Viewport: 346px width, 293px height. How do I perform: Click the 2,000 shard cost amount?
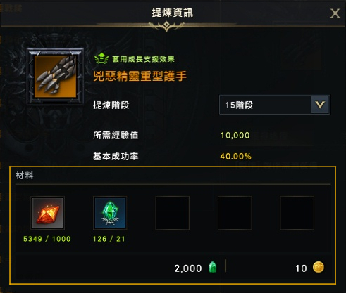point(188,268)
